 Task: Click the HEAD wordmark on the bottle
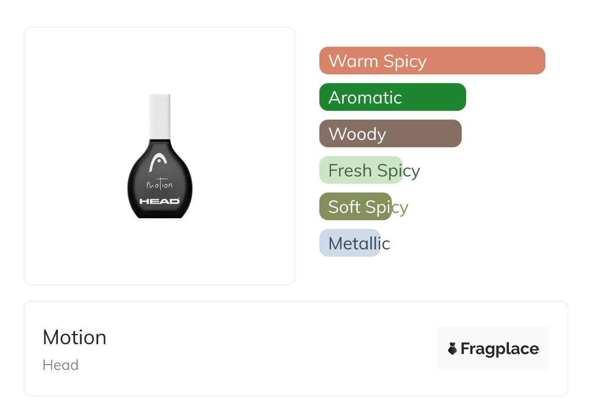point(159,201)
